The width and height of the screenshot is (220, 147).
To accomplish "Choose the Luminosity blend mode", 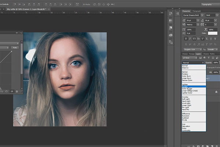I will pos(194,130).
